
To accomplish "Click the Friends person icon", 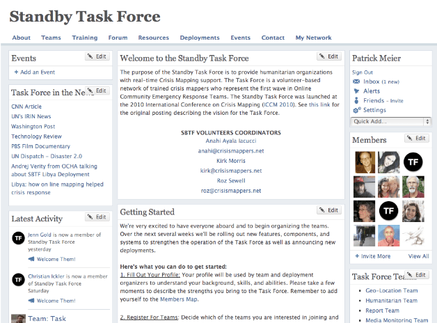I will [357, 101].
